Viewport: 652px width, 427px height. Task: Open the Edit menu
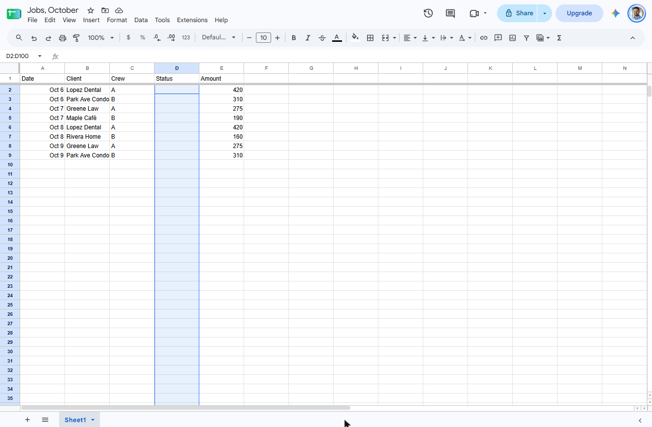[50, 20]
